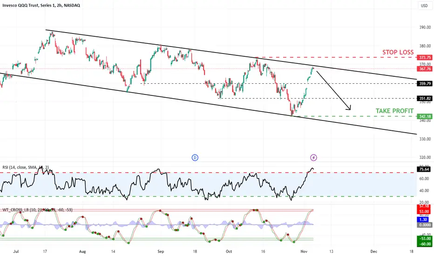Viewport: 434px width, 256px height.
Task: Click the red 53.00 overbought level tag
Action: click(x=424, y=211)
